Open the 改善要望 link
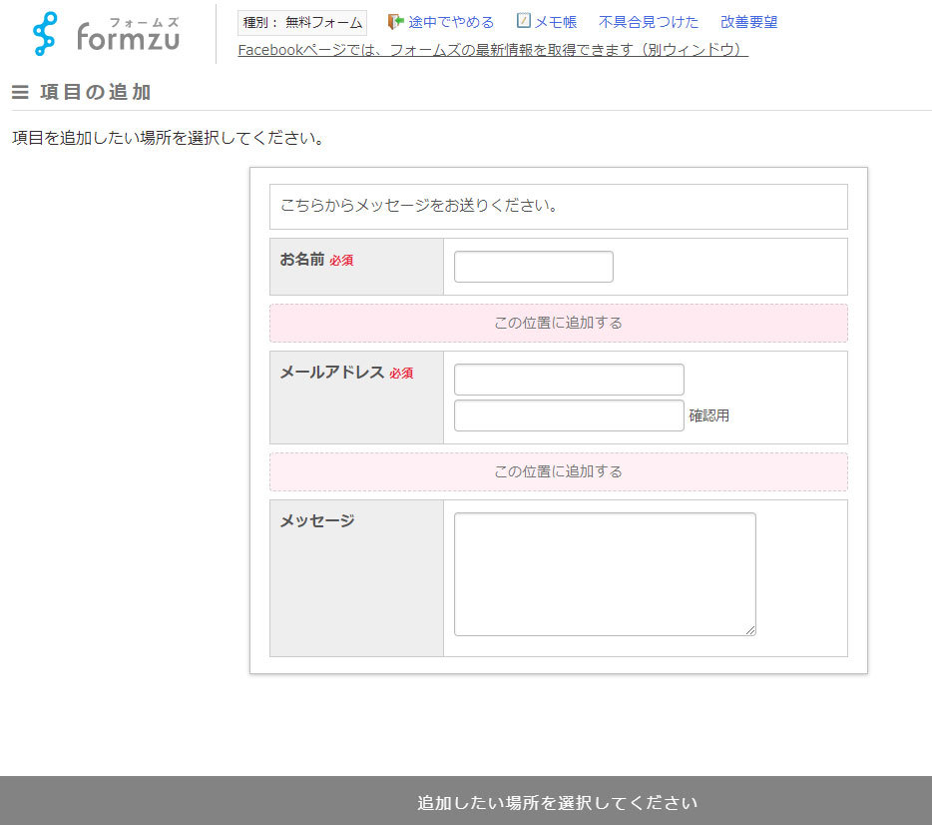932x825 pixels. pyautogui.click(x=748, y=22)
